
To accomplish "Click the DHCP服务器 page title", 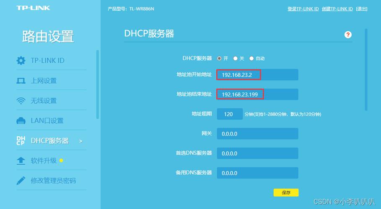I will [x=149, y=34].
